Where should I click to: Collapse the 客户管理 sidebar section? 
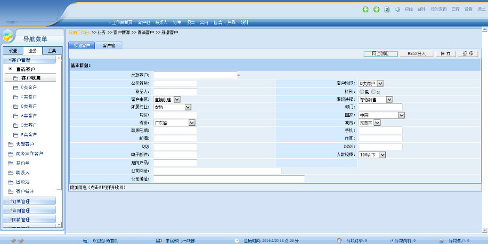point(29,60)
